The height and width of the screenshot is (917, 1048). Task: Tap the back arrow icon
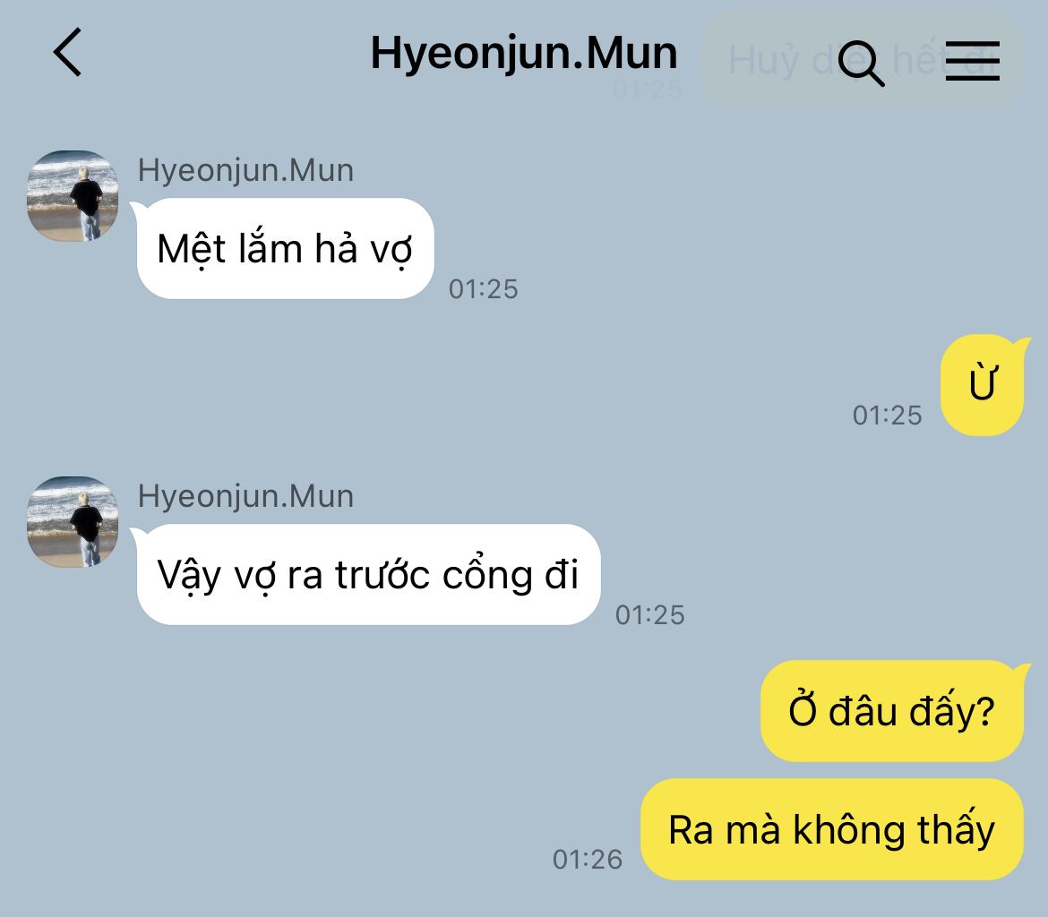(67, 52)
